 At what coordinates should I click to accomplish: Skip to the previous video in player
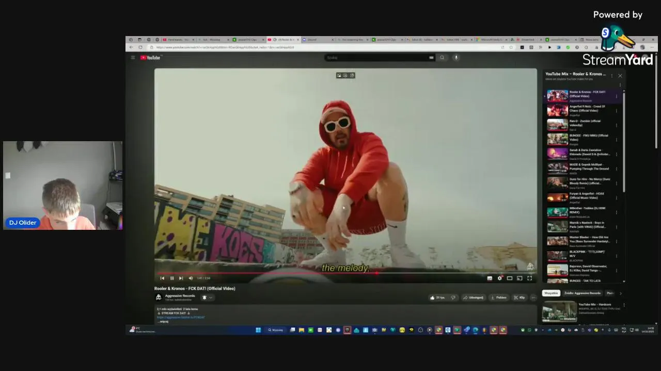pyautogui.click(x=162, y=278)
